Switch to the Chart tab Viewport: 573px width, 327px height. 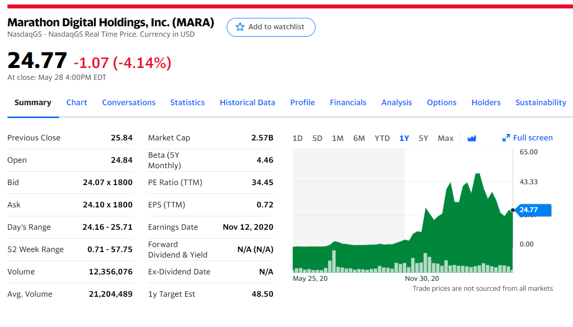pyautogui.click(x=77, y=103)
